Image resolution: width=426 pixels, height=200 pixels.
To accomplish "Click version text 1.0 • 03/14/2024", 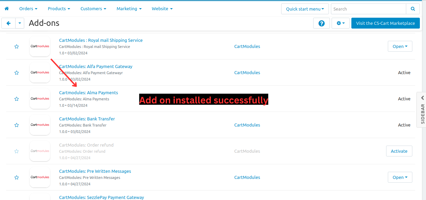I will point(73,105).
